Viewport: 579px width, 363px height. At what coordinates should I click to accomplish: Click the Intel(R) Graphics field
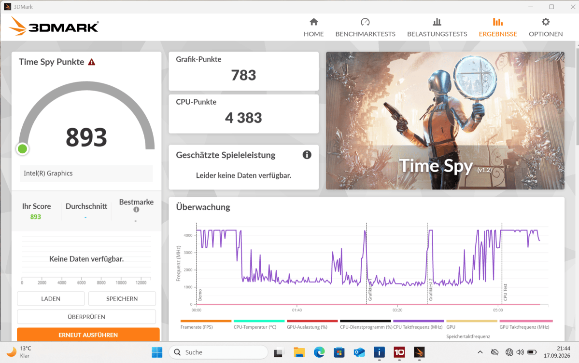(86, 173)
